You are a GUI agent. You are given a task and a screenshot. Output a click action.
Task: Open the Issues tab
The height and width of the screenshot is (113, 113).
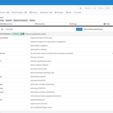[x=4, y=13]
